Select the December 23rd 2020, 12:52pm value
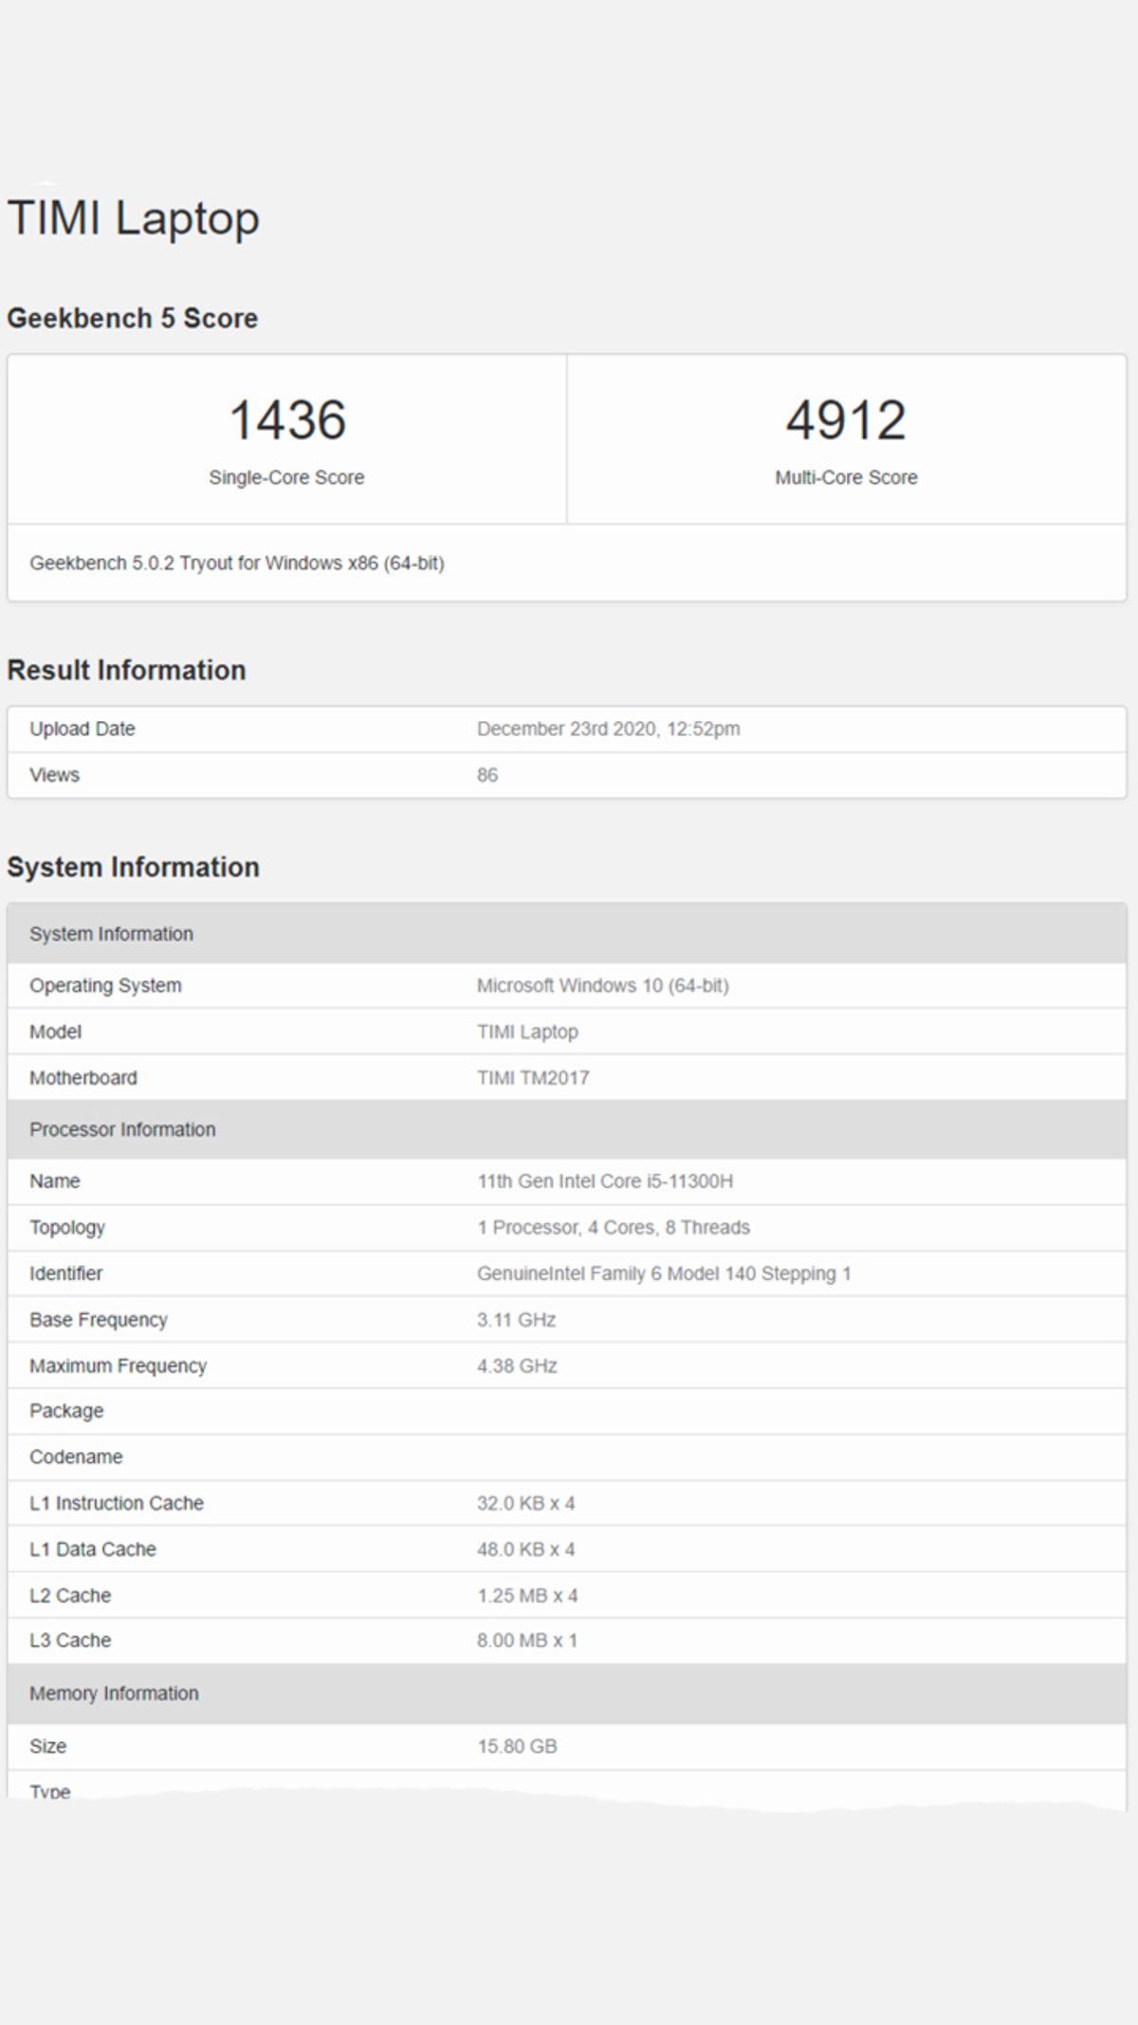 (608, 729)
